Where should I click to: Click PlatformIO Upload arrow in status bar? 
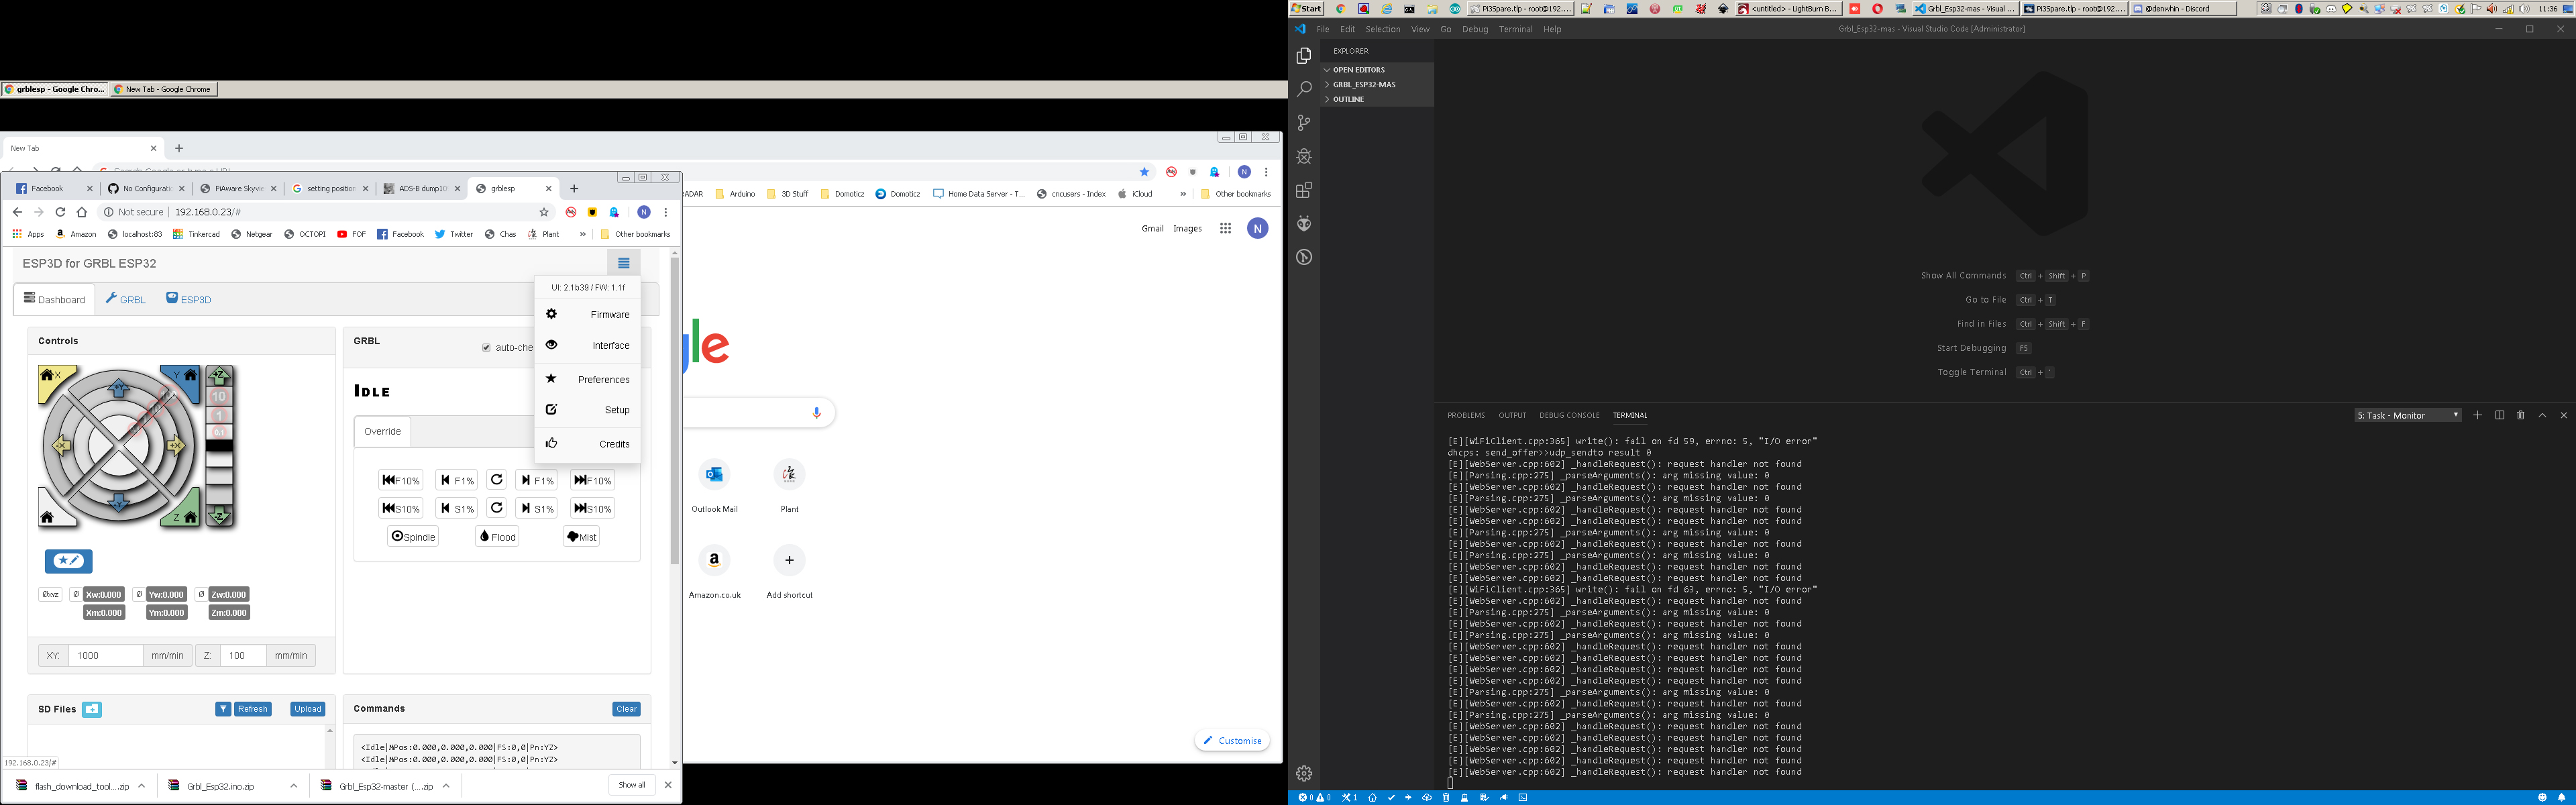coord(1408,797)
